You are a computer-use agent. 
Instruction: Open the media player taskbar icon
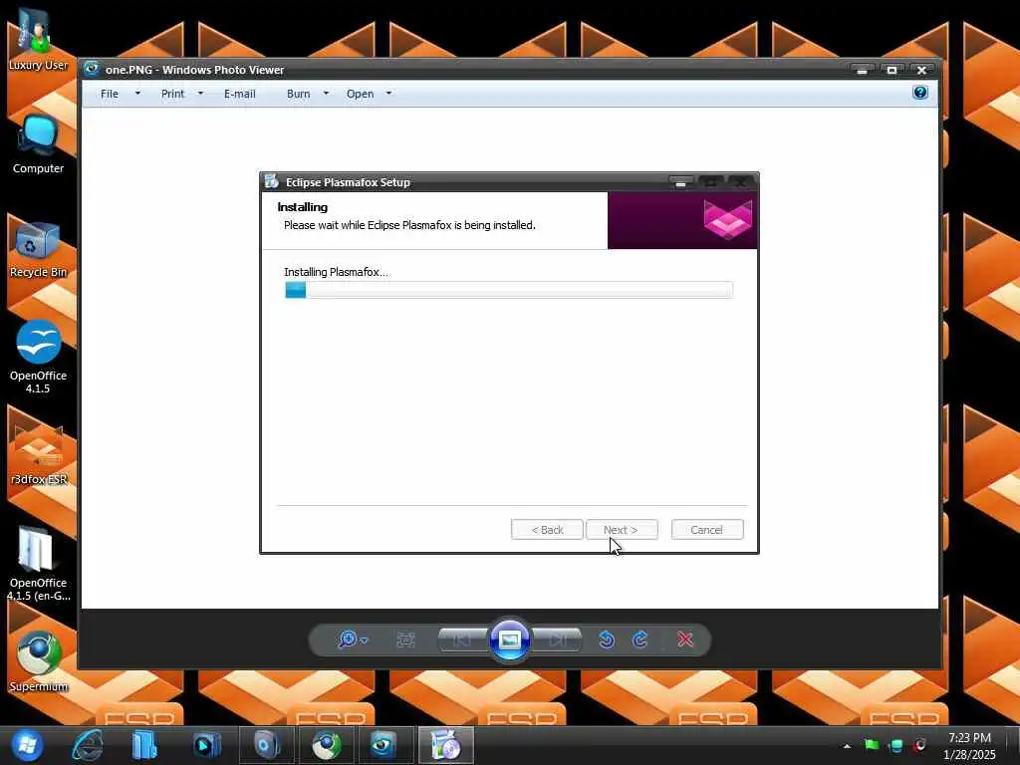[x=206, y=745]
